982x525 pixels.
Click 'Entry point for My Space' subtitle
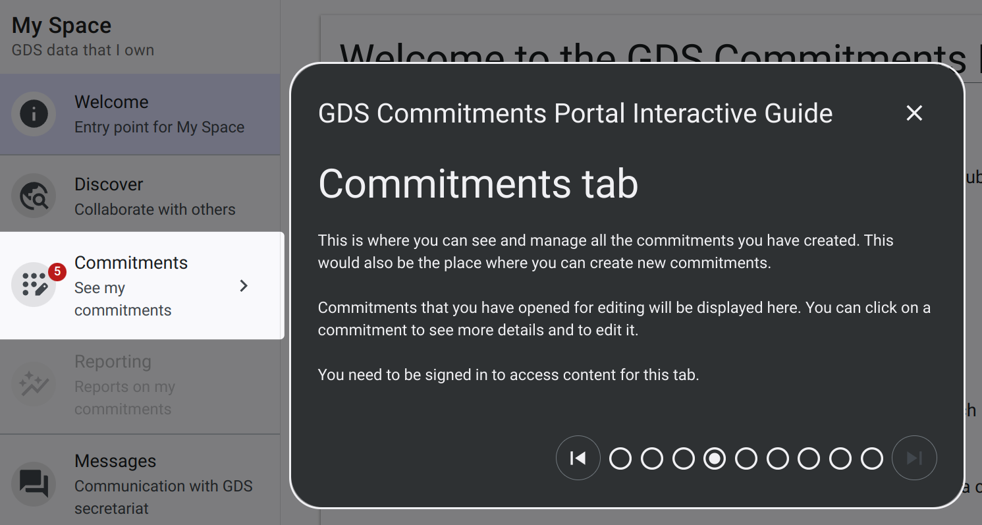click(159, 127)
